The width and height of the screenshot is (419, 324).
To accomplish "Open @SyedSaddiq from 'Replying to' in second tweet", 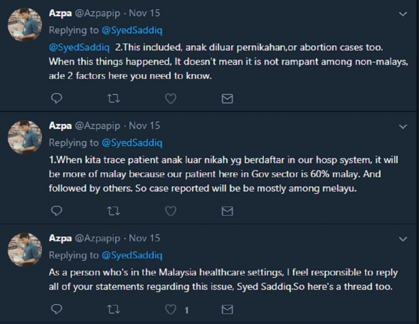I will pos(132,143).
